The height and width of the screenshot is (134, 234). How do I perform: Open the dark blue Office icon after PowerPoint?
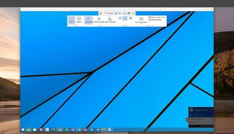[91, 130]
